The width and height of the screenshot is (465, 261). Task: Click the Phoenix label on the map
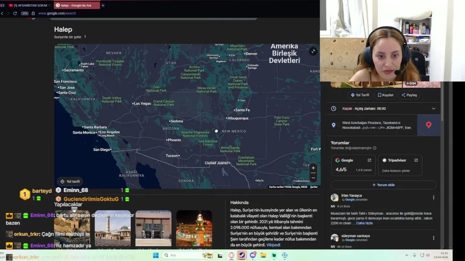[x=174, y=140]
